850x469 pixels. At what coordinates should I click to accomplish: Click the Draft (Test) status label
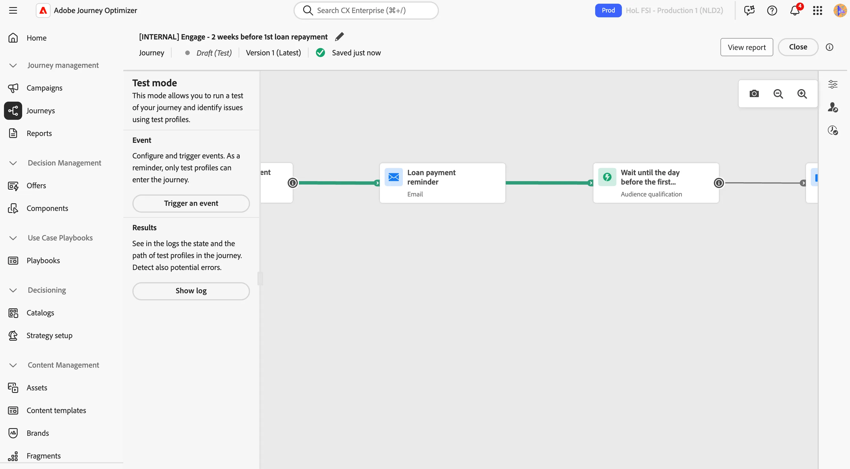pyautogui.click(x=214, y=53)
